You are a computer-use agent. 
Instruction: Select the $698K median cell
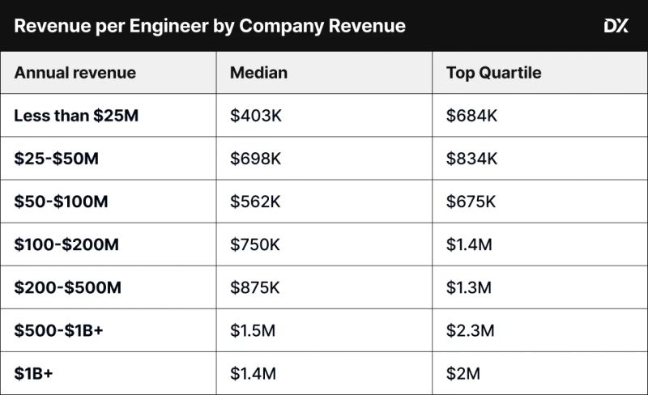click(x=255, y=159)
